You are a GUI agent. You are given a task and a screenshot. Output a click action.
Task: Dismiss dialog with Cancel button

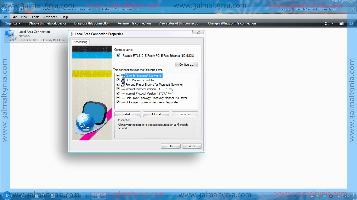[x=192, y=146]
